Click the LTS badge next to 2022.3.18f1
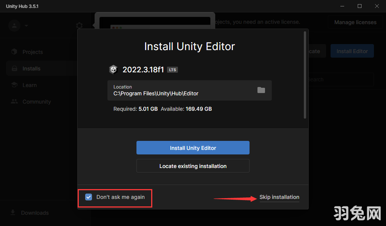The height and width of the screenshot is (226, 386). (172, 69)
